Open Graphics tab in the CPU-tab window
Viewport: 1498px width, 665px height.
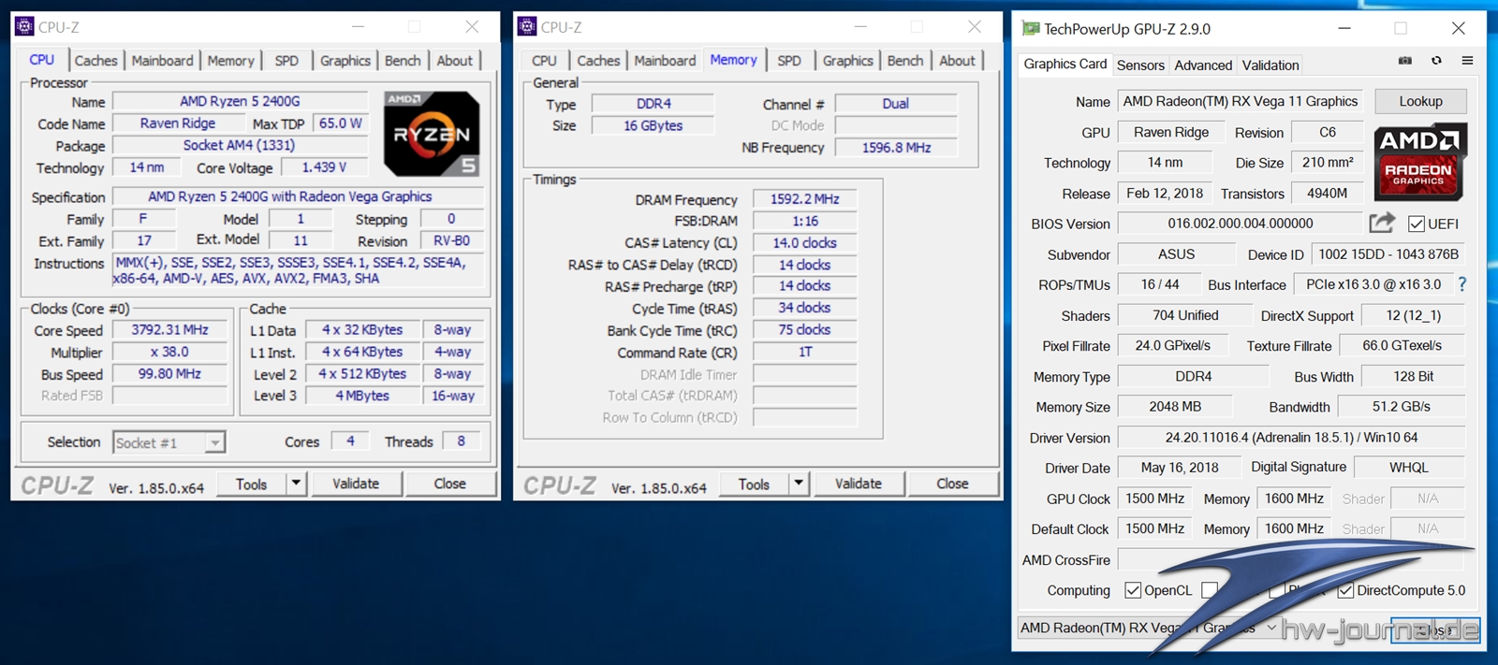(345, 61)
